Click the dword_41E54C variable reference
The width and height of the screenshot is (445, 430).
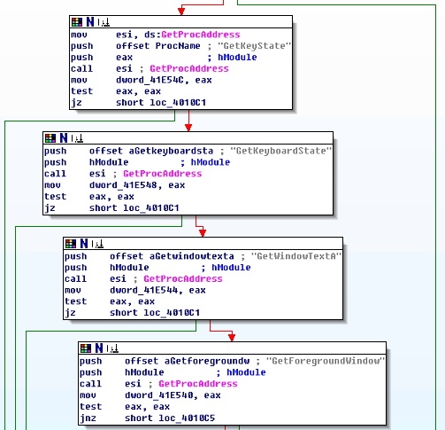tap(150, 81)
